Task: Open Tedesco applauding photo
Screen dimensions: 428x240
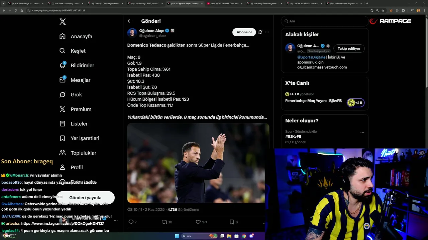Action: click(198, 163)
